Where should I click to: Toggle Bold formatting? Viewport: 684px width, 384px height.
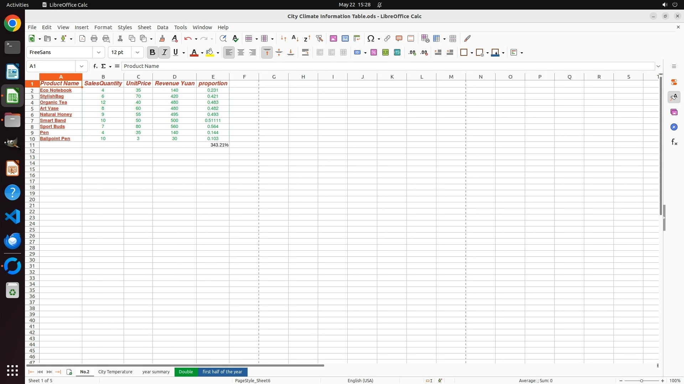coord(152,53)
